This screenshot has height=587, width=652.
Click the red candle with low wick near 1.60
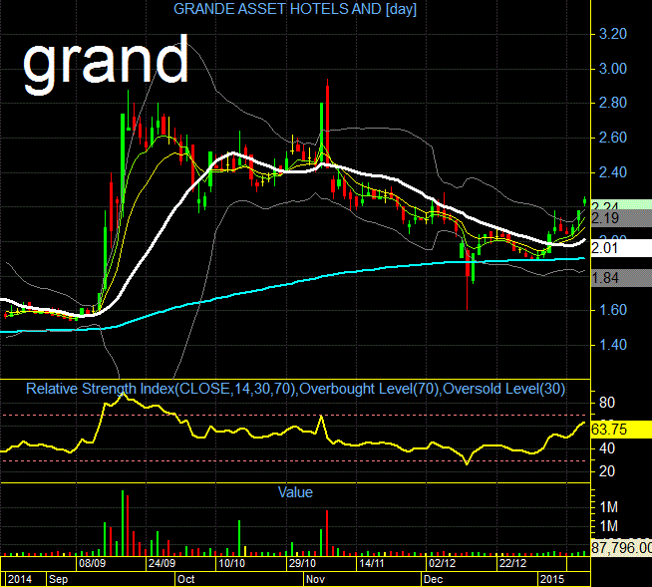(468, 281)
